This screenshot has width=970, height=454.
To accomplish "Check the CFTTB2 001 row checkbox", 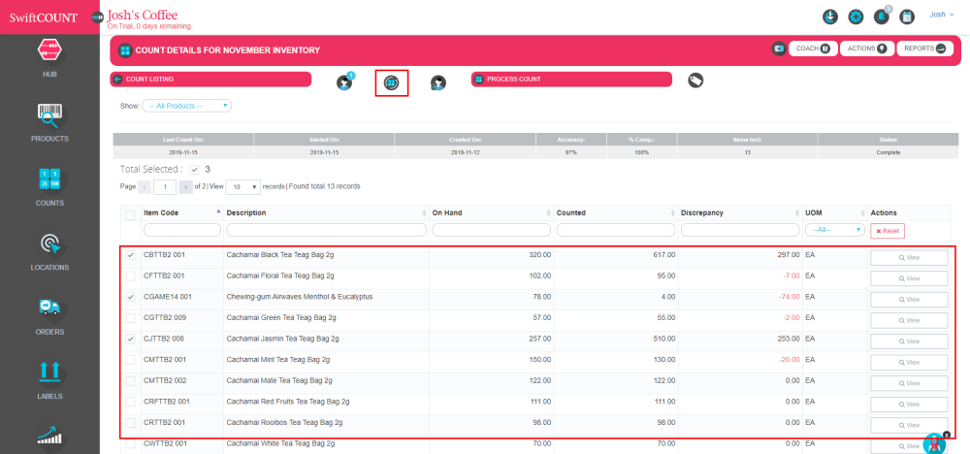I will pos(131,276).
